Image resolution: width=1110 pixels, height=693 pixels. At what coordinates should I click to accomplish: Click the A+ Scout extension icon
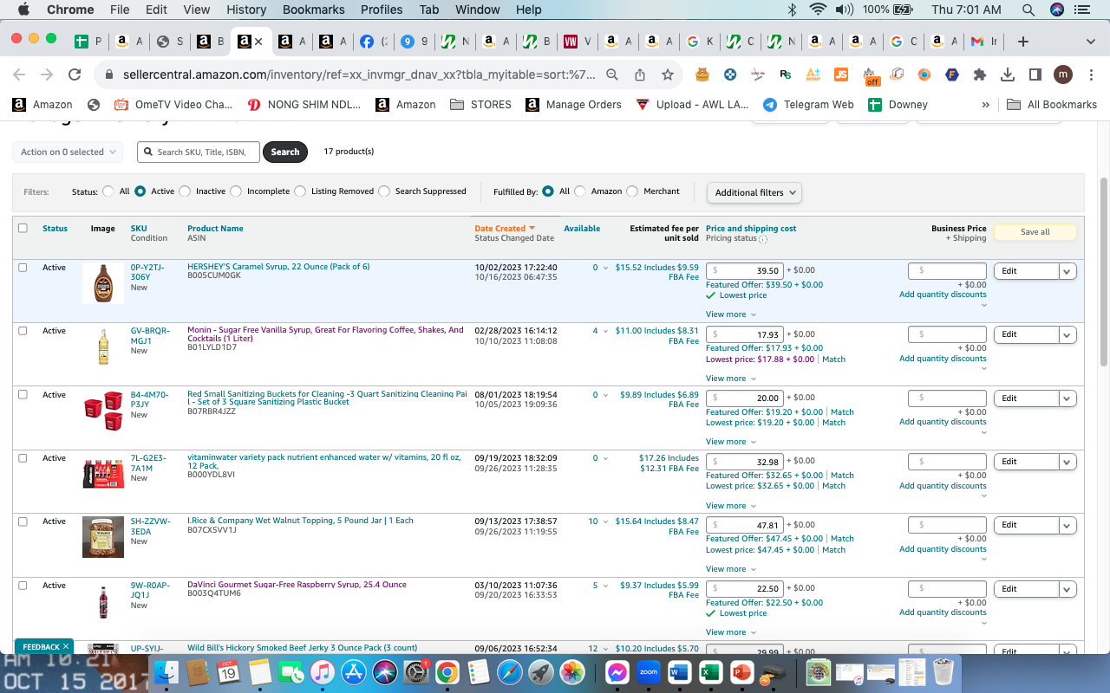pyautogui.click(x=813, y=75)
